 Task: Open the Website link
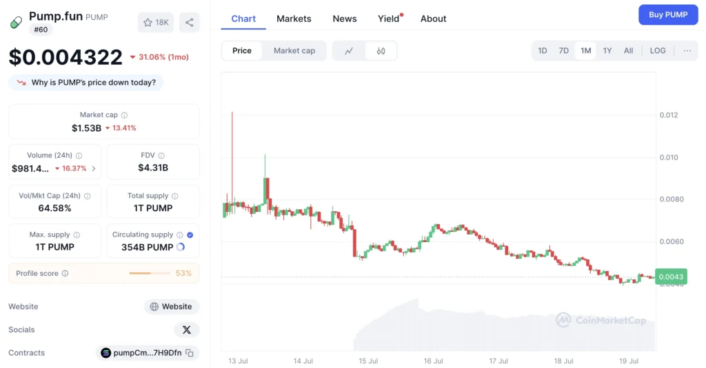tap(171, 307)
